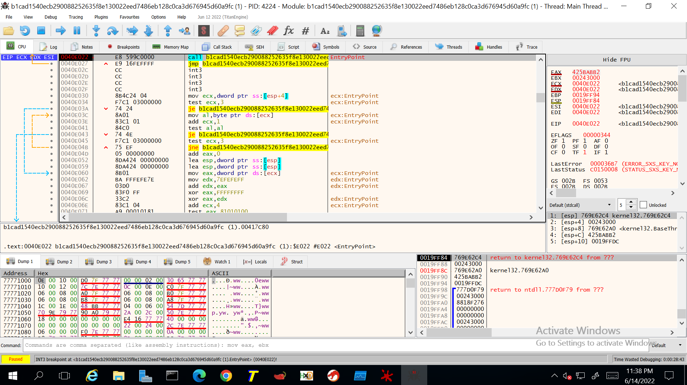Toggle the ScyllaHide plugin icon
Viewport: 687px width, 385px height.
(204, 30)
